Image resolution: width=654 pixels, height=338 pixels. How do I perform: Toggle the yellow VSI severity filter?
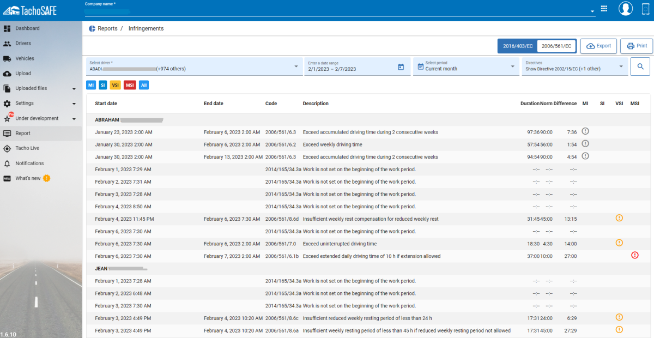click(116, 85)
